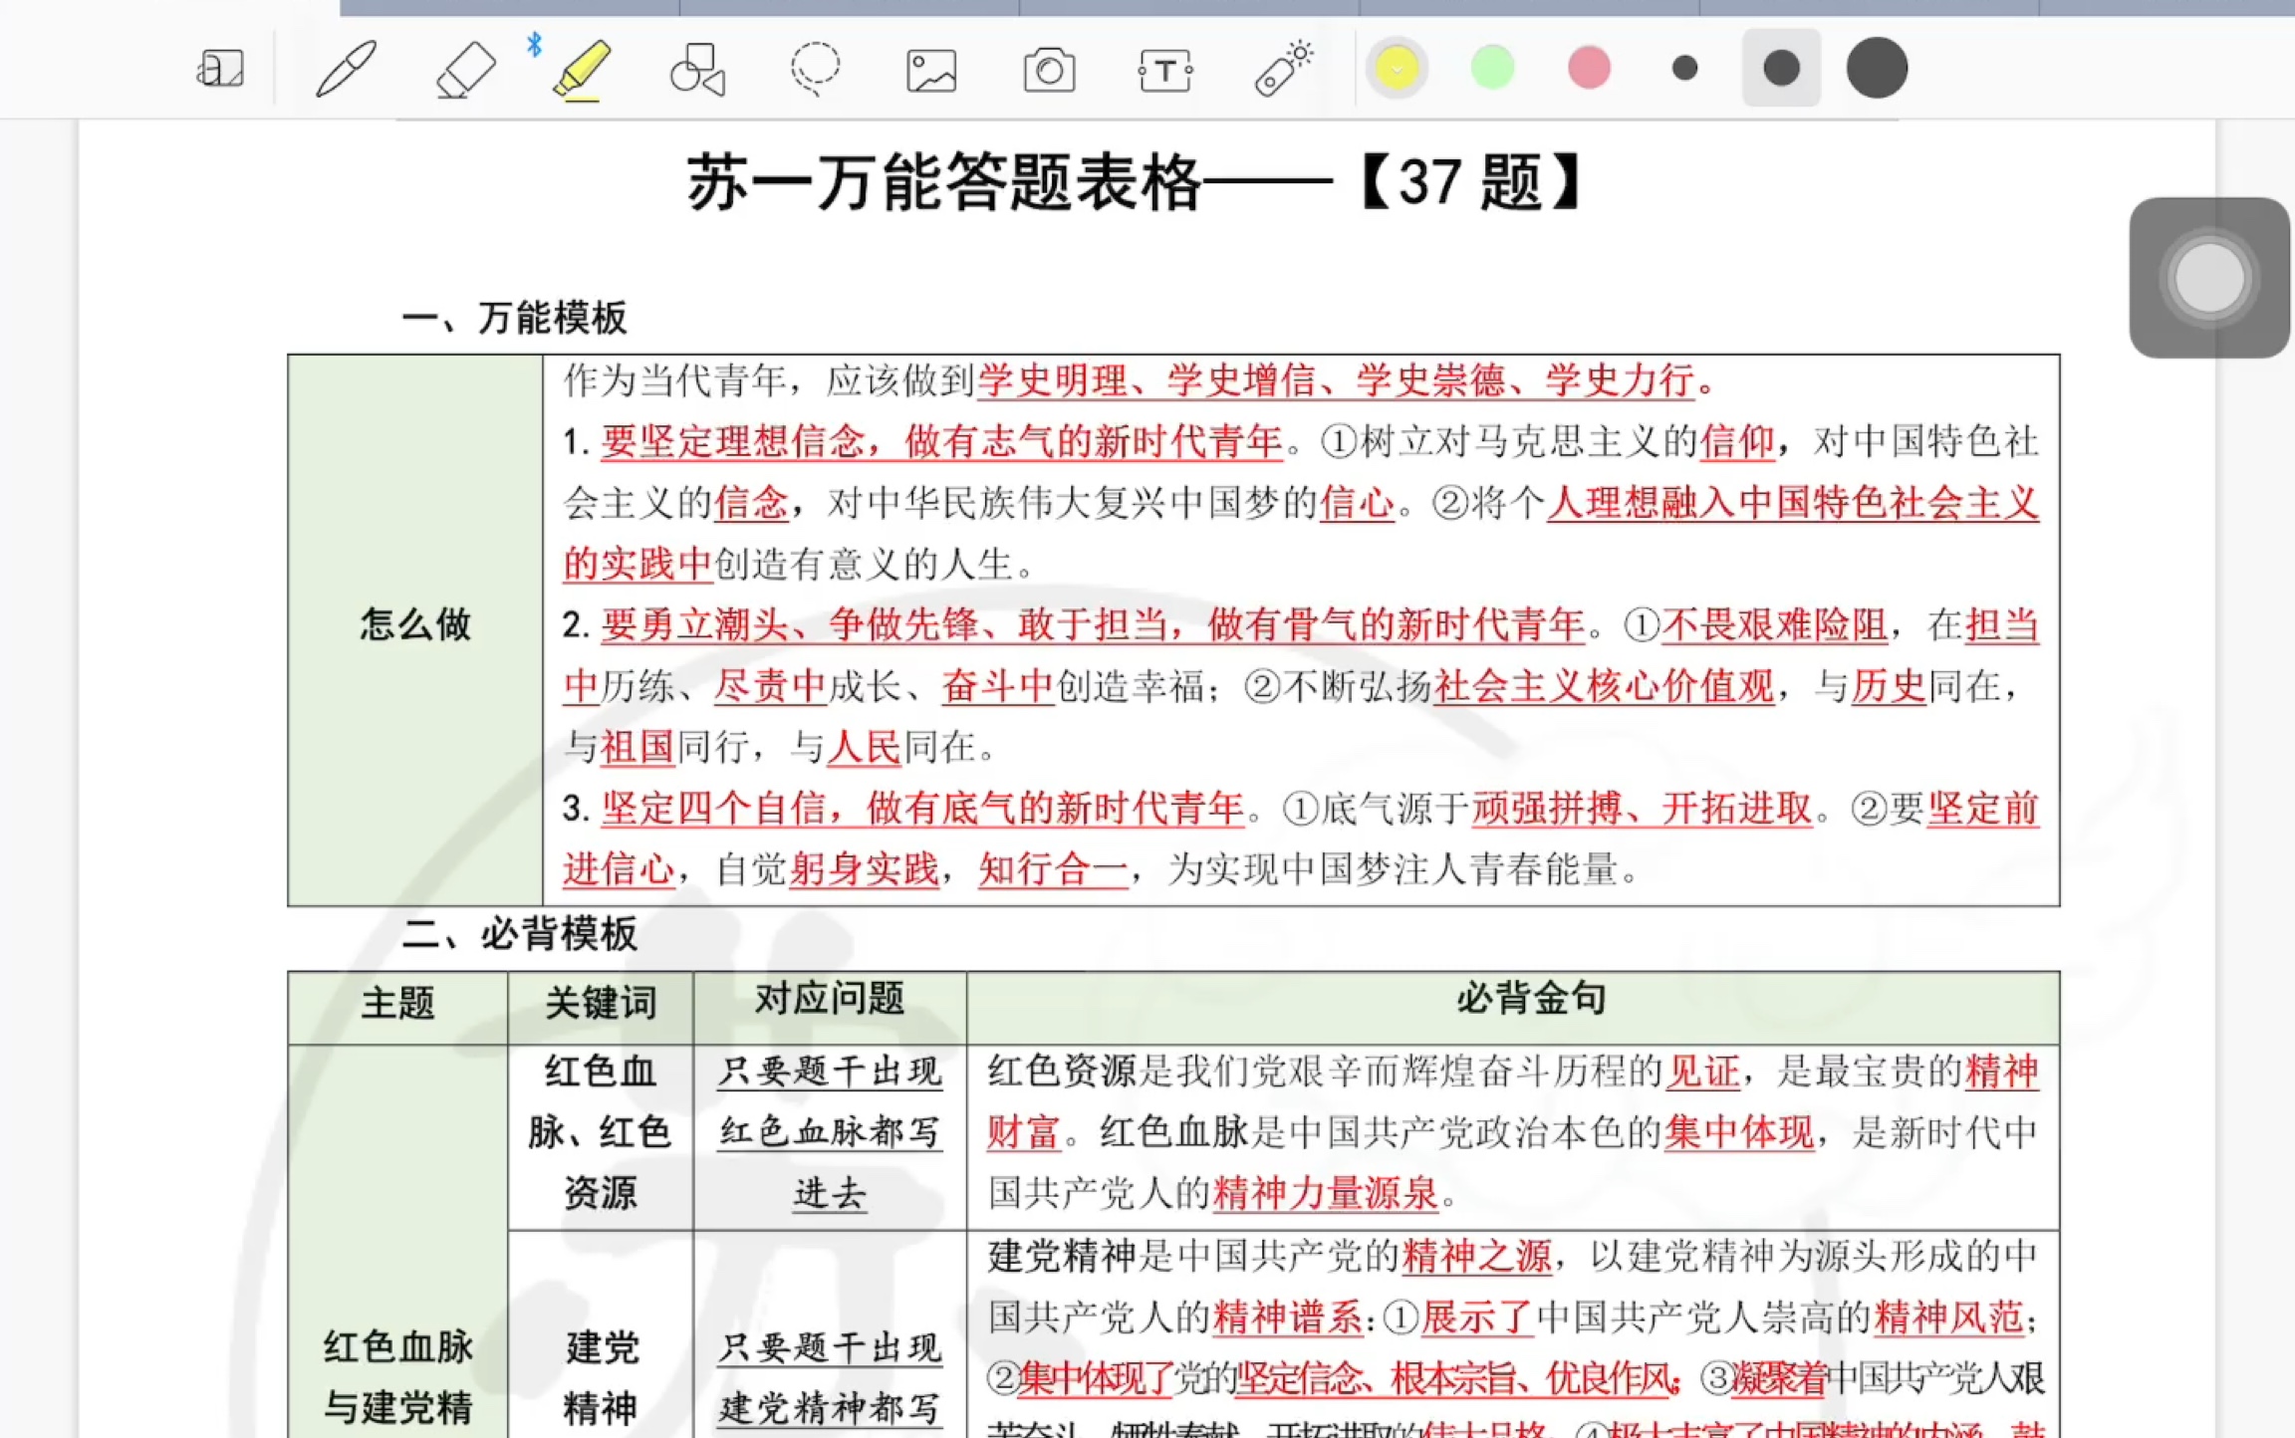Click text 坚定四个自信

point(714,809)
